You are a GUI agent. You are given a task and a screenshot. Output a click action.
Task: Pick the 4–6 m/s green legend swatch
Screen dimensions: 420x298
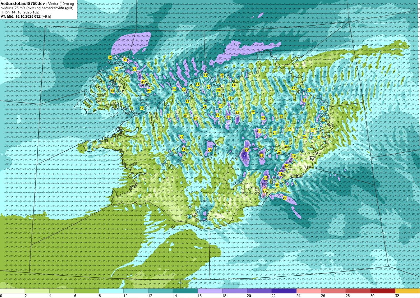(62, 291)
